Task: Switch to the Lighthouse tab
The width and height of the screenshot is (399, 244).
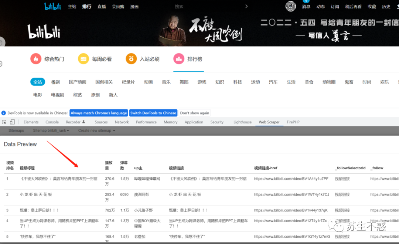Action: click(242, 122)
